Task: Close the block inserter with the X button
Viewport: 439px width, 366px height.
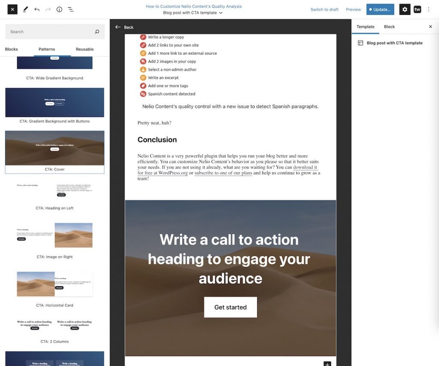Action: [x=12, y=9]
